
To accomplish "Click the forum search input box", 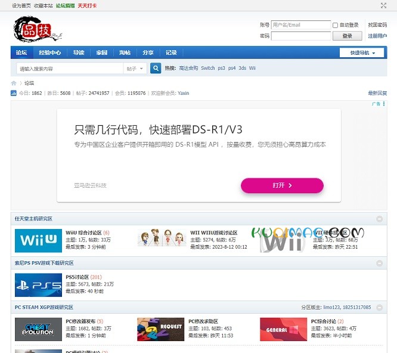I will coord(70,69).
